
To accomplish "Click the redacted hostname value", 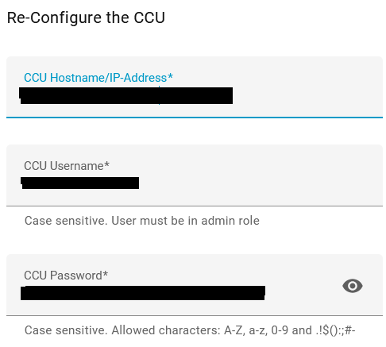I will tap(126, 95).
